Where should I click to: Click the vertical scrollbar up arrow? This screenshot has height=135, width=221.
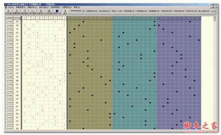coord(214,18)
